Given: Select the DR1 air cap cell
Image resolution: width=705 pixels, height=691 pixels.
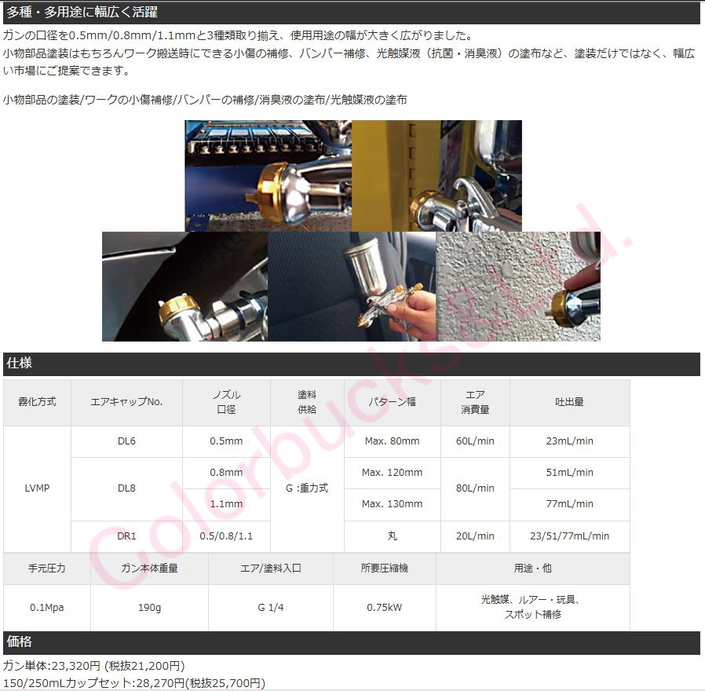Looking at the screenshot, I should pos(127,536).
